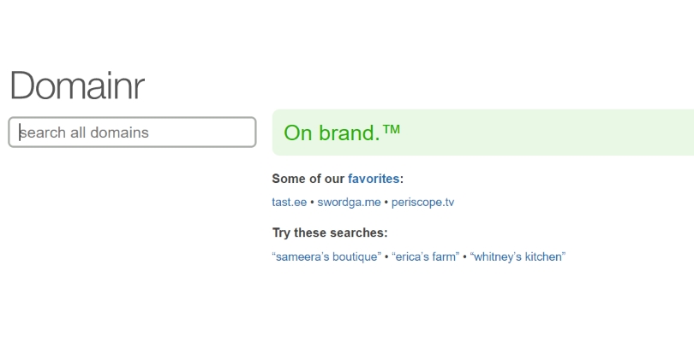The image size is (694, 342).
Task: Click the colon after the favorites link
Action: click(401, 179)
